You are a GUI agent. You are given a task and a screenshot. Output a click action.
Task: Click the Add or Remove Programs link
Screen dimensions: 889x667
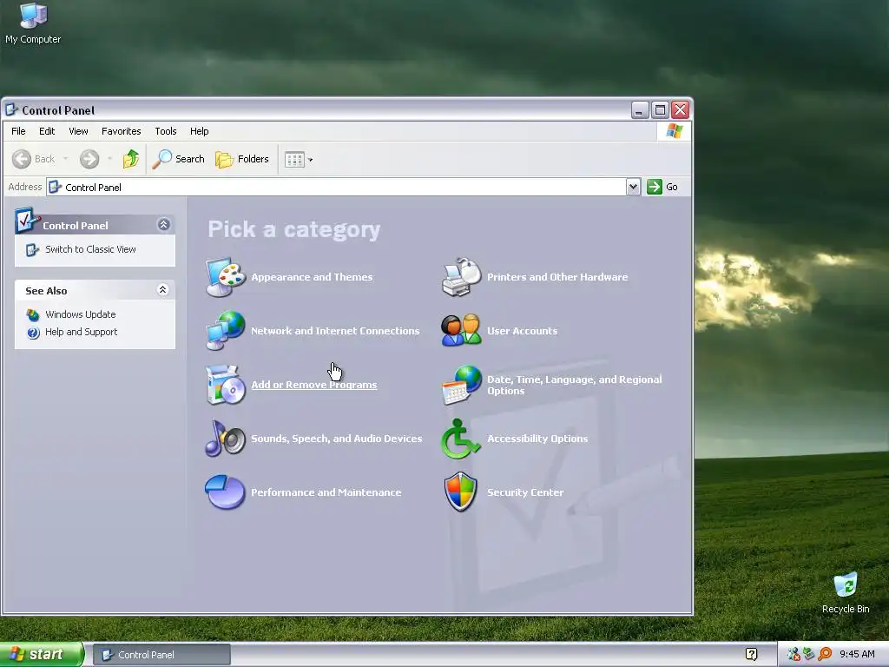click(x=314, y=385)
